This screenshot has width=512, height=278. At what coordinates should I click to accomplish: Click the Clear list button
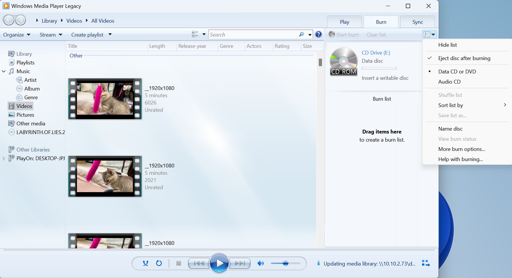coord(376,35)
